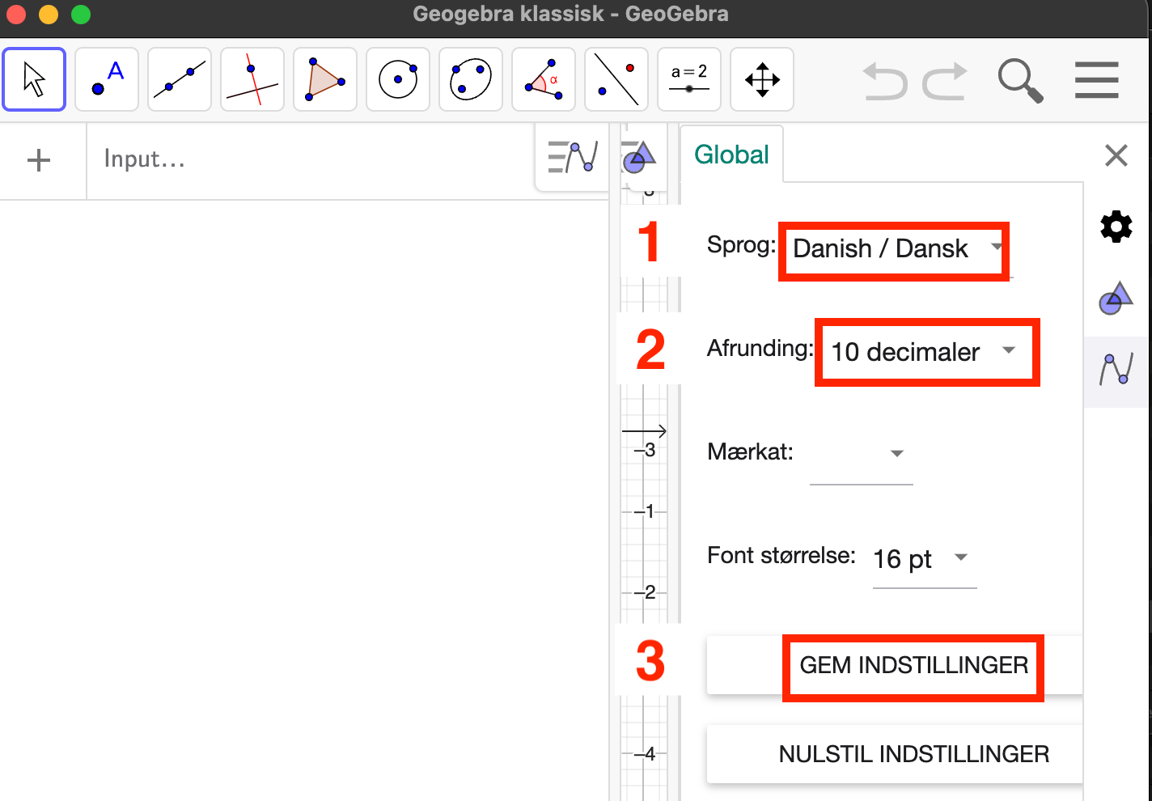Select the Reflect about Line tool

click(x=616, y=79)
